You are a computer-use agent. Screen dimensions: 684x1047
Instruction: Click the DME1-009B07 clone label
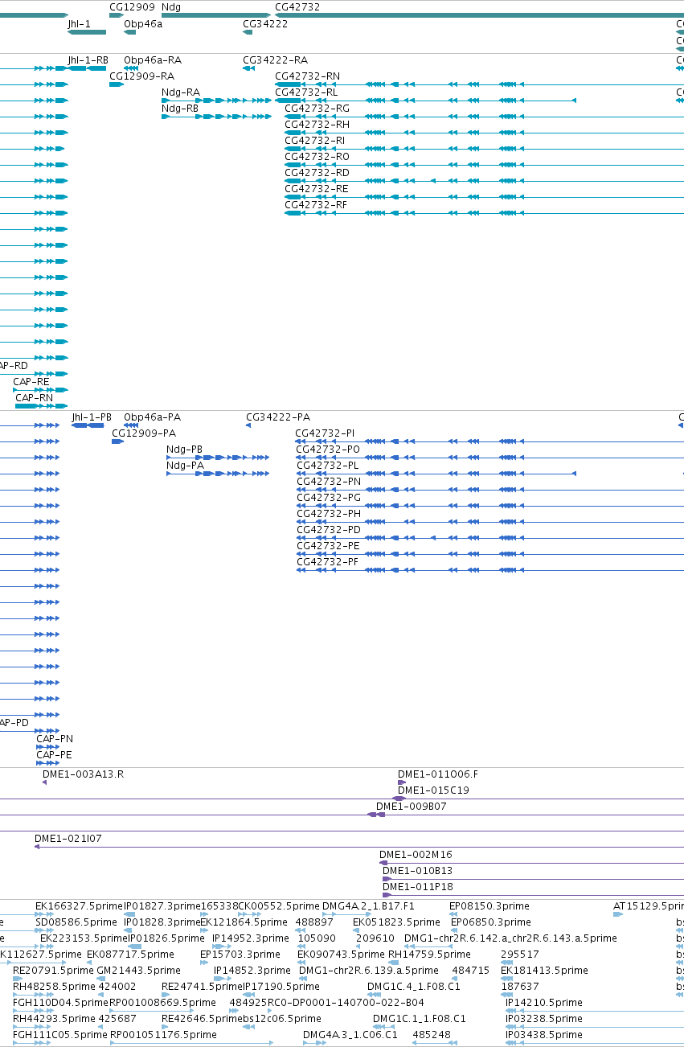pos(412,807)
